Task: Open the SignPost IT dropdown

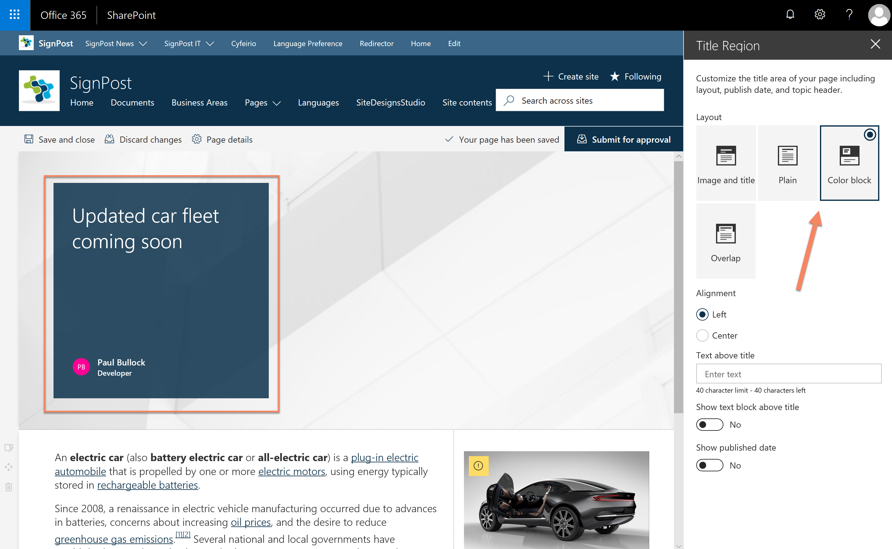Action: coord(188,43)
